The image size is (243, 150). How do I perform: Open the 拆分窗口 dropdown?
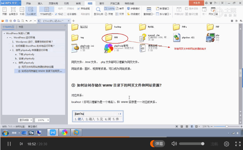(x=170, y=14)
